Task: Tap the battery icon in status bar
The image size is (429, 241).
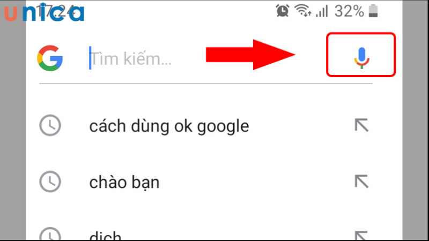Action: point(373,11)
